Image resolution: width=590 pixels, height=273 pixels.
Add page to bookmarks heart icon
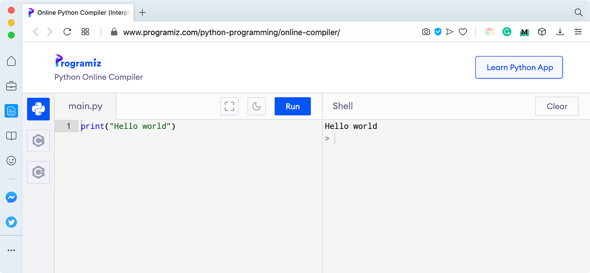463,32
